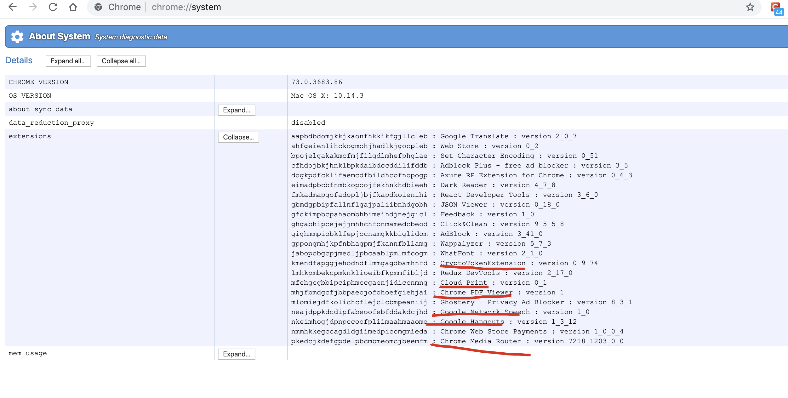Click the Ghostery Privacy Ad Blocker line
788x398 pixels.
(462, 302)
